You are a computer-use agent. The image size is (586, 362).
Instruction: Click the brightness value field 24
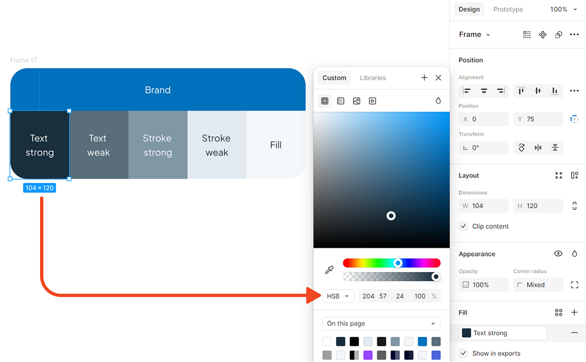[x=400, y=296]
